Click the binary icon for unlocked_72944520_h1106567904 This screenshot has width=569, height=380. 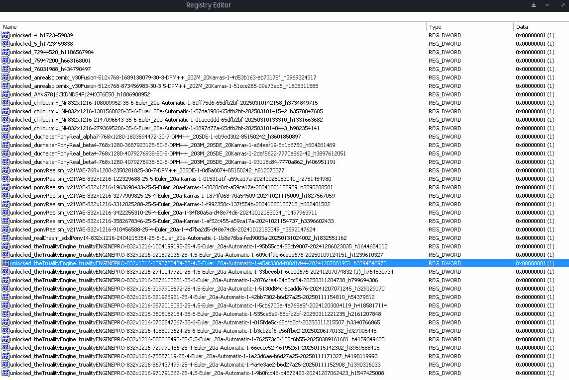5,52
